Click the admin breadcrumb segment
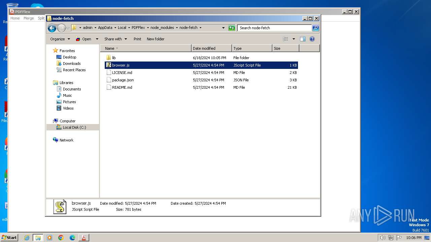The image size is (431, 242). pyautogui.click(x=88, y=28)
